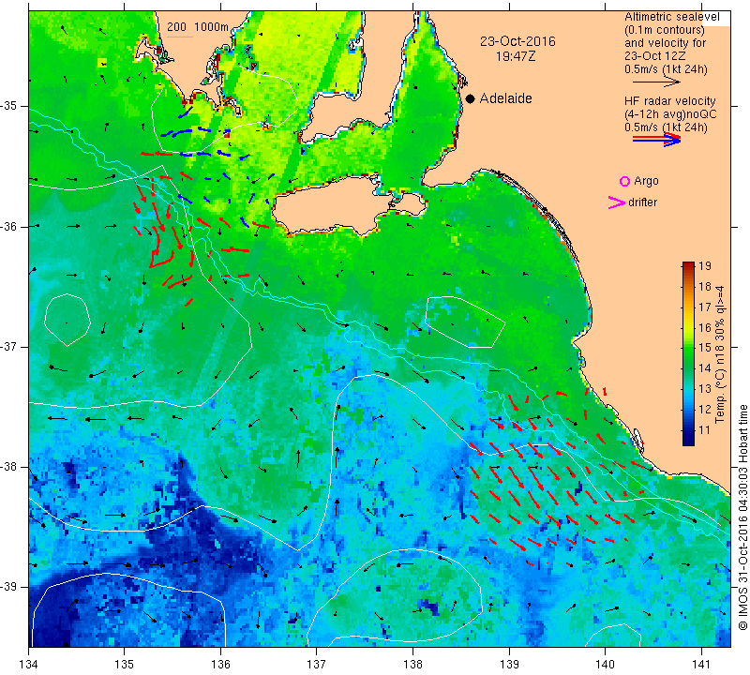The height and width of the screenshot is (675, 750).
Task: Click the '23-Oct-2016' date label
Action: 517,41
